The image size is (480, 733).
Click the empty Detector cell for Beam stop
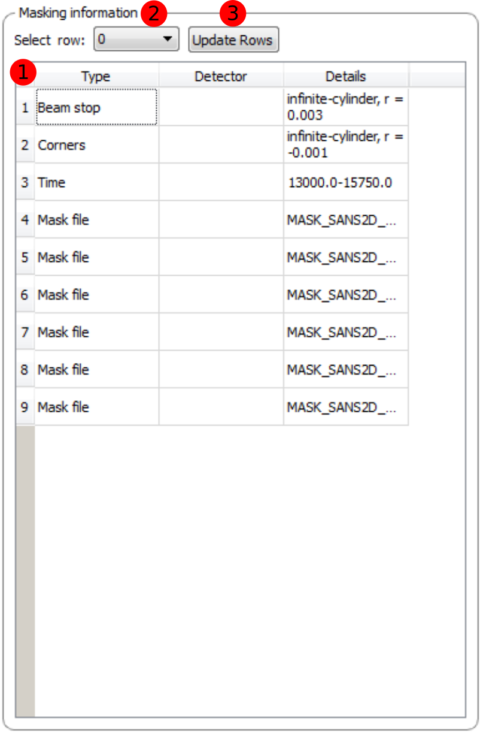click(221, 108)
